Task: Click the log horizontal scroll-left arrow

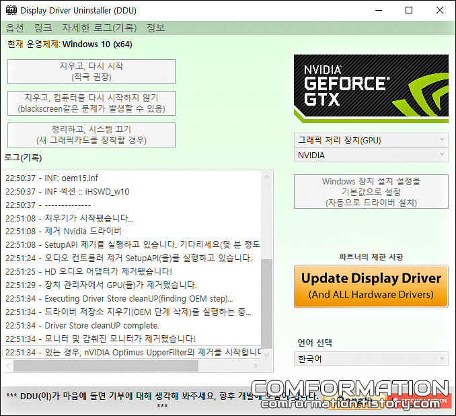Action: click(8, 366)
